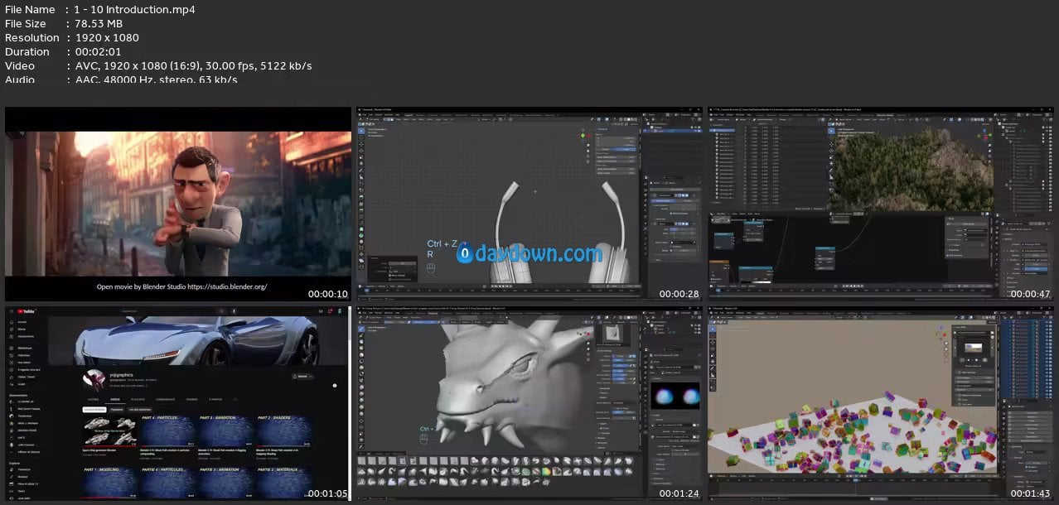Open the PART 1 : MODELING video
The width and height of the screenshot is (1059, 505).
tap(109, 483)
